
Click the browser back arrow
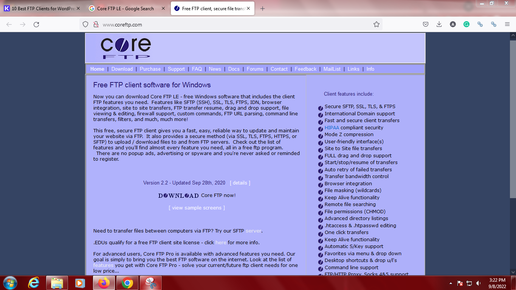click(x=9, y=24)
